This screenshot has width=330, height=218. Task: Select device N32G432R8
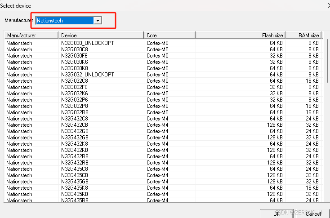[x=75, y=156]
